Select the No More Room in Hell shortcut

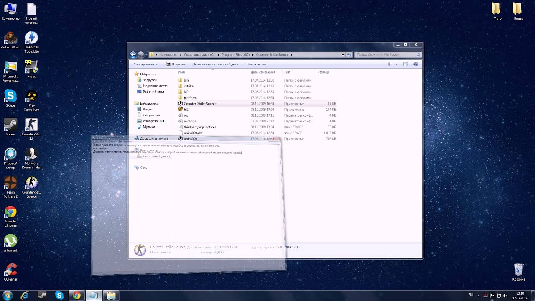31,158
